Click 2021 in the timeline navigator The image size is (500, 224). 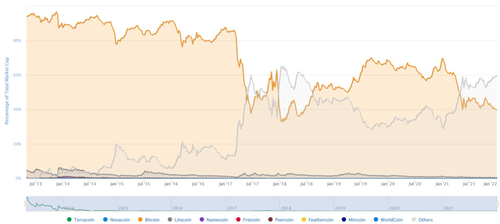click(x=448, y=207)
